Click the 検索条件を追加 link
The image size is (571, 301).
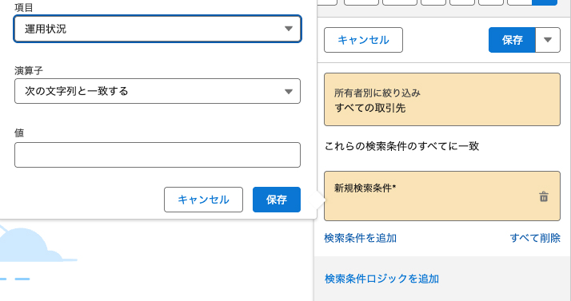click(360, 238)
